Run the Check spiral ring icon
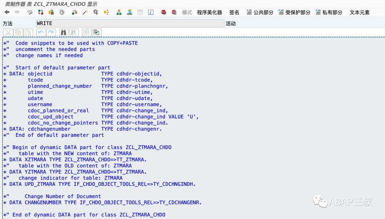This screenshot has height=219, width=385. coord(62,12)
